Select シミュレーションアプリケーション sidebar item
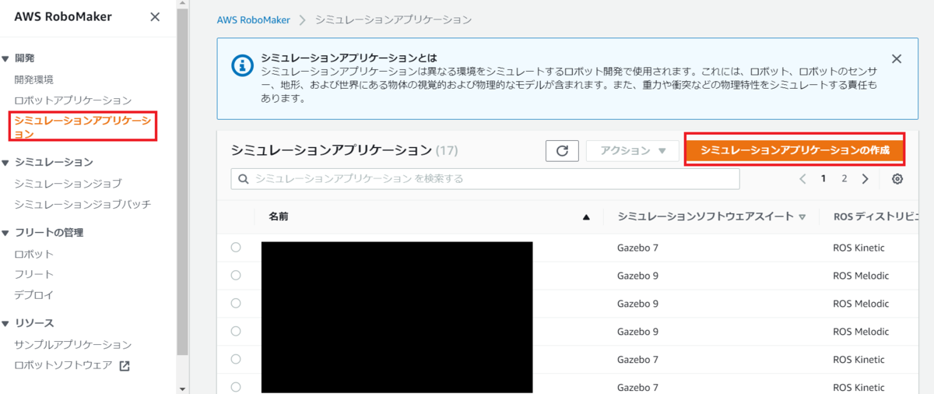Viewport: 934px width, 394px height. click(x=83, y=127)
